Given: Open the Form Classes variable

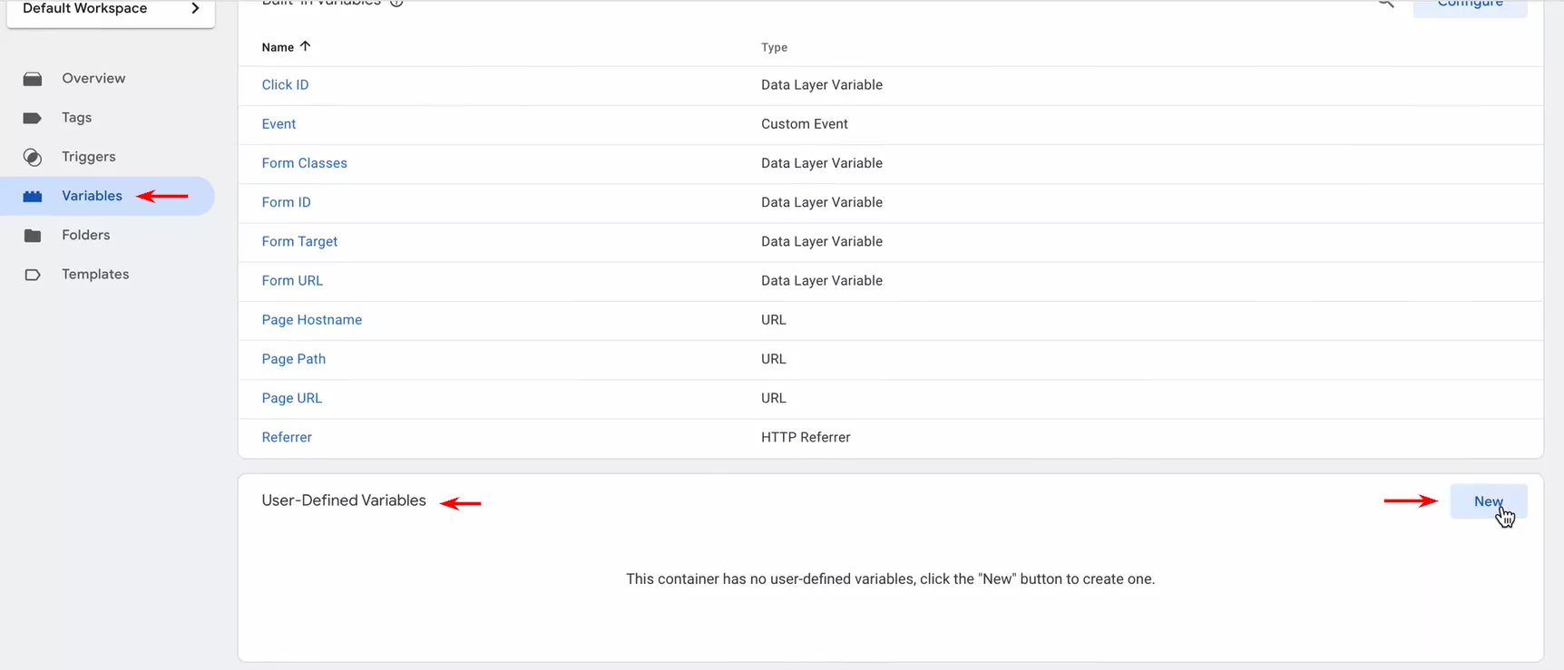Looking at the screenshot, I should (304, 163).
